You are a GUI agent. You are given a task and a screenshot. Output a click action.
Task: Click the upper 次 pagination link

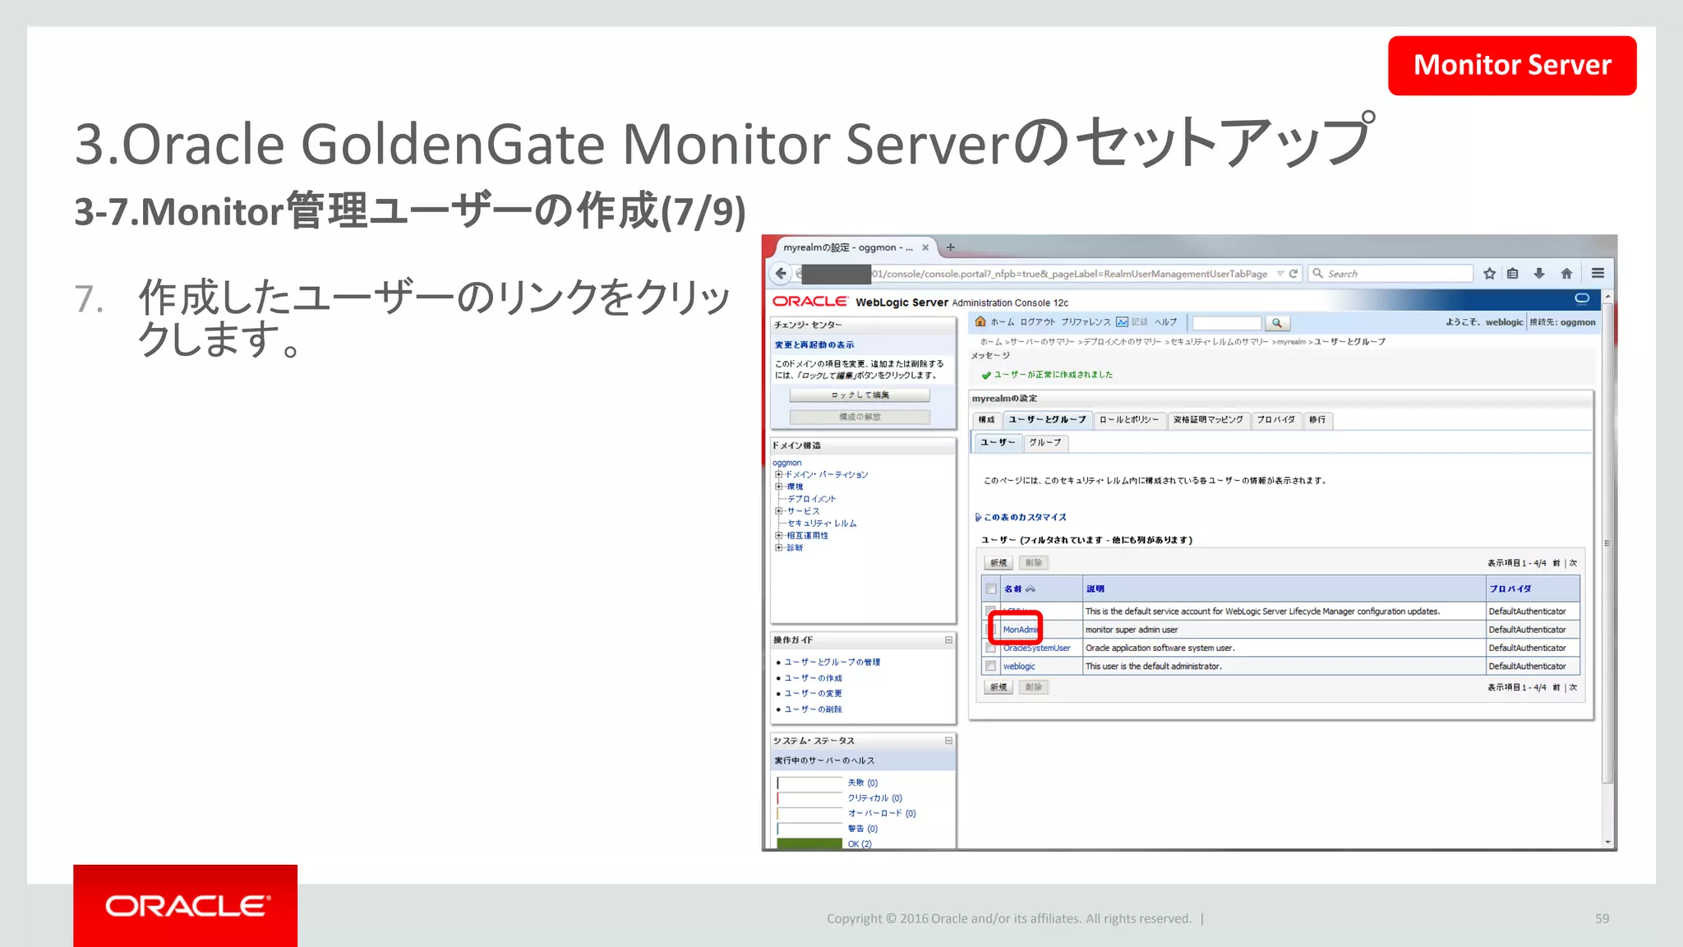point(1573,563)
